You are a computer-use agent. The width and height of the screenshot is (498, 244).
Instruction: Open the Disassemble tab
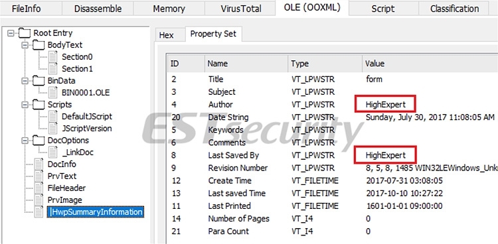[98, 9]
